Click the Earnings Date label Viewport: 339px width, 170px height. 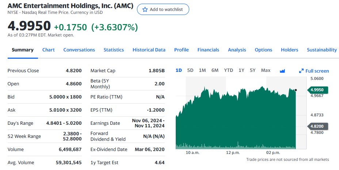point(105,123)
